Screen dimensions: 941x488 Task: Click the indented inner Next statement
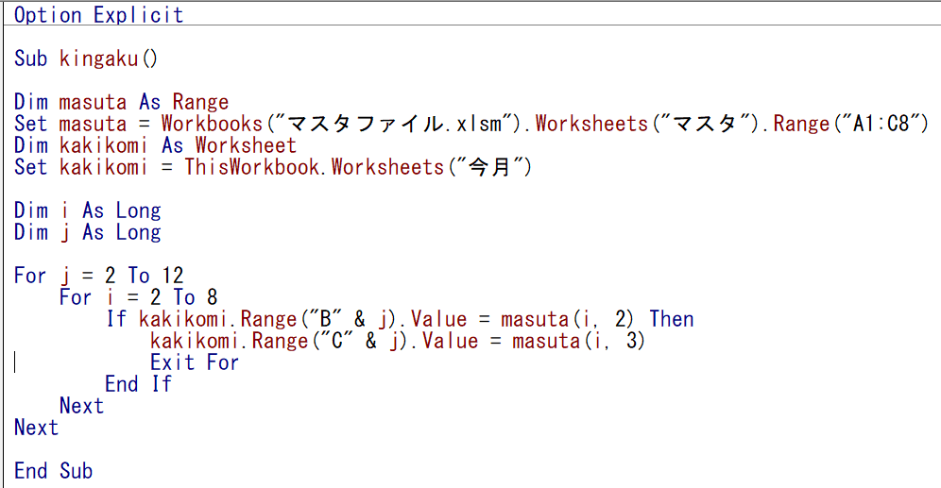[x=81, y=406]
